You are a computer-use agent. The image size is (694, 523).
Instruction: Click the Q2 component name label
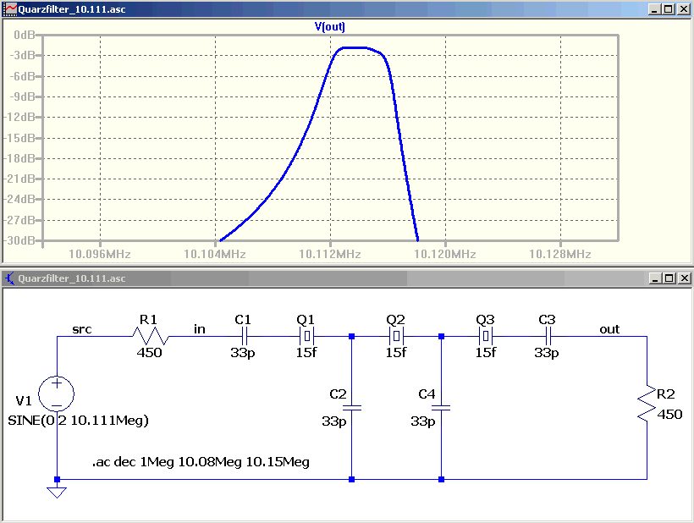point(396,319)
